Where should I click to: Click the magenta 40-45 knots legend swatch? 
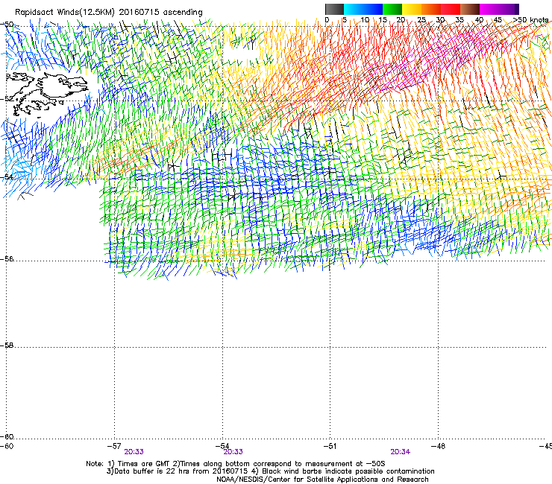489,9
